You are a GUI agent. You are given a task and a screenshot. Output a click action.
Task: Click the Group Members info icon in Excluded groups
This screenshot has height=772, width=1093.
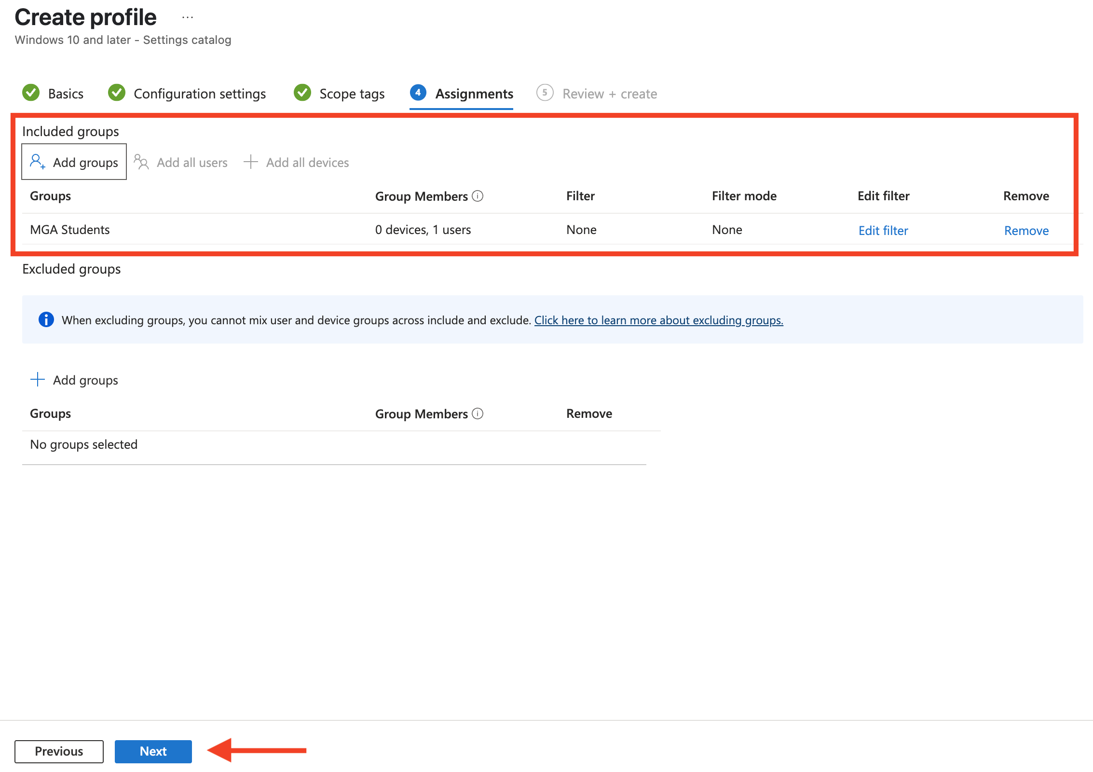pos(478,414)
